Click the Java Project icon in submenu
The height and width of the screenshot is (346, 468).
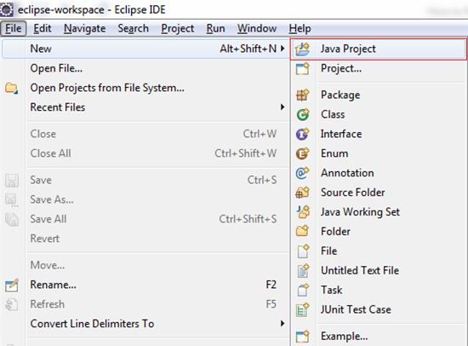click(x=303, y=49)
